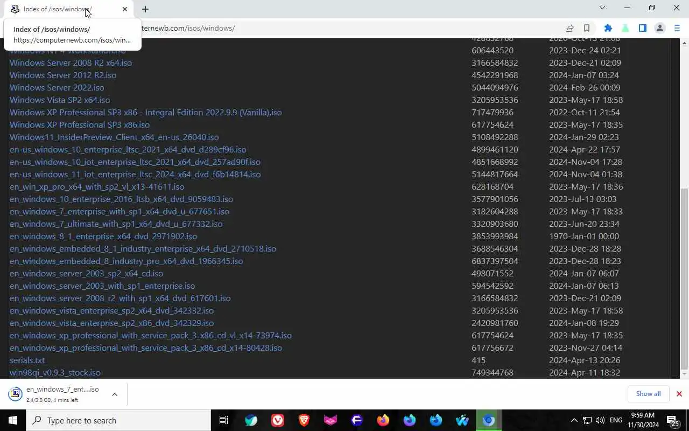Click the en_windows_7_ent....iso download item

tap(57, 394)
